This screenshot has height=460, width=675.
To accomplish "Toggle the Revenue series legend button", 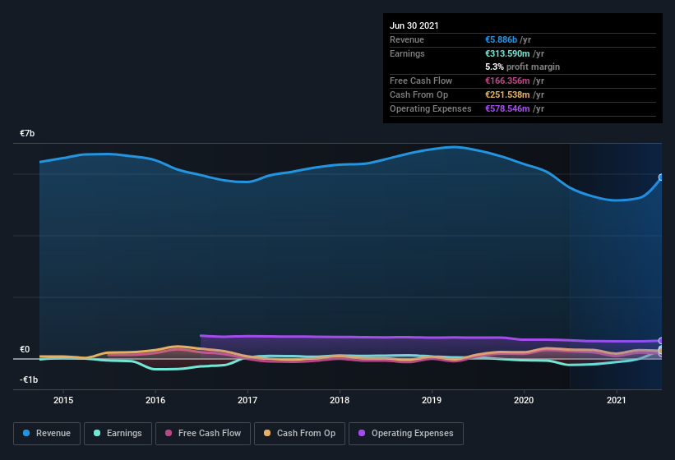I will pos(47,434).
